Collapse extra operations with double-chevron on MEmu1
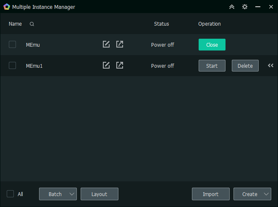 tap(271, 66)
